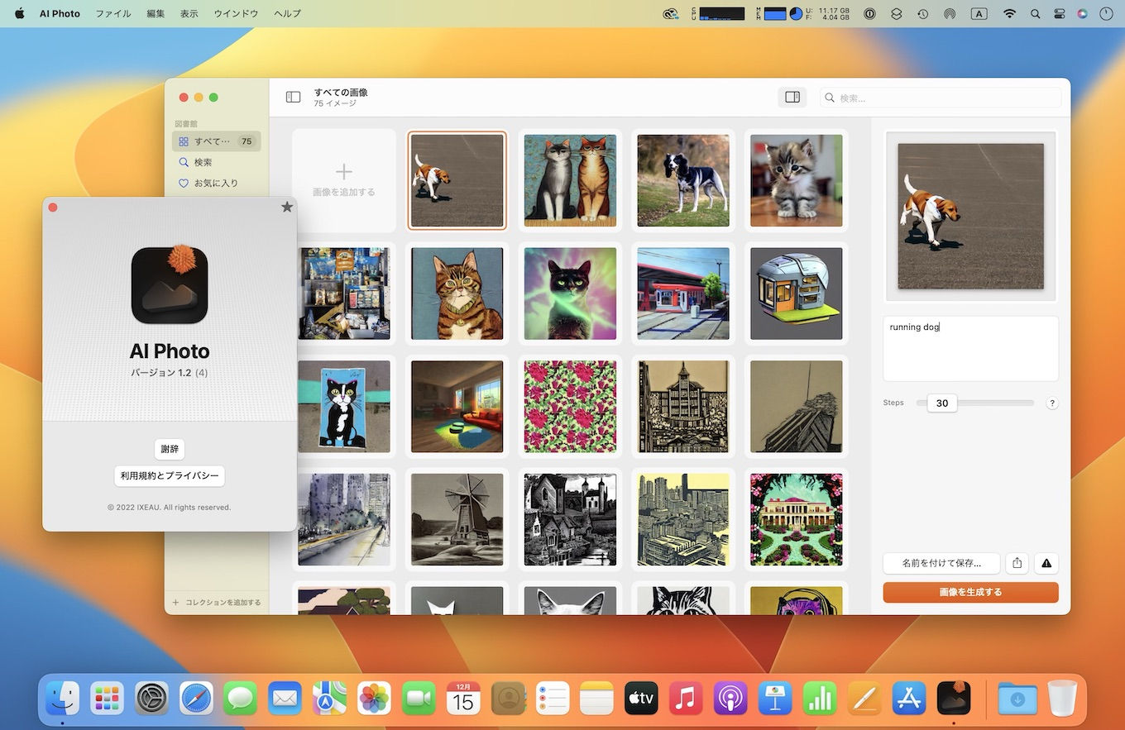
Task: Open the Trash in the Dock
Action: pyautogui.click(x=1063, y=699)
